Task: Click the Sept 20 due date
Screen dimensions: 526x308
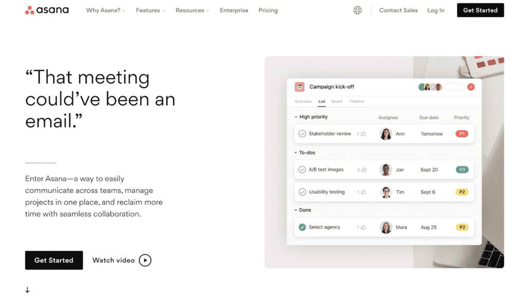Action: pos(429,170)
